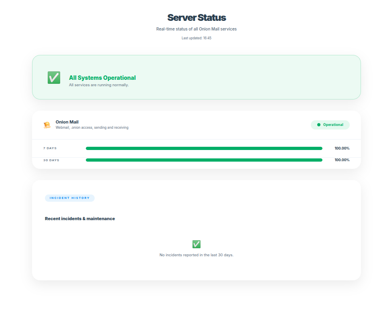The image size is (385, 310).
Task: Click the large green checkmark icon
Action: click(x=54, y=77)
